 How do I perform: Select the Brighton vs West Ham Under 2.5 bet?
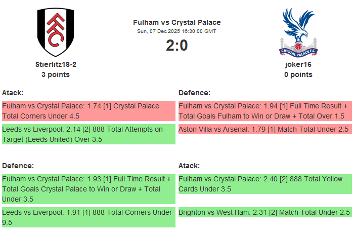[265, 212]
